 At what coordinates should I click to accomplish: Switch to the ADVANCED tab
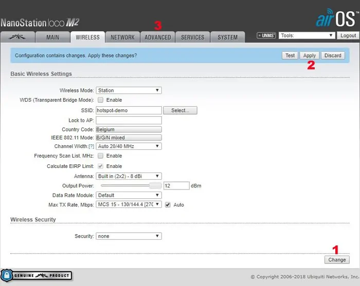[157, 37]
